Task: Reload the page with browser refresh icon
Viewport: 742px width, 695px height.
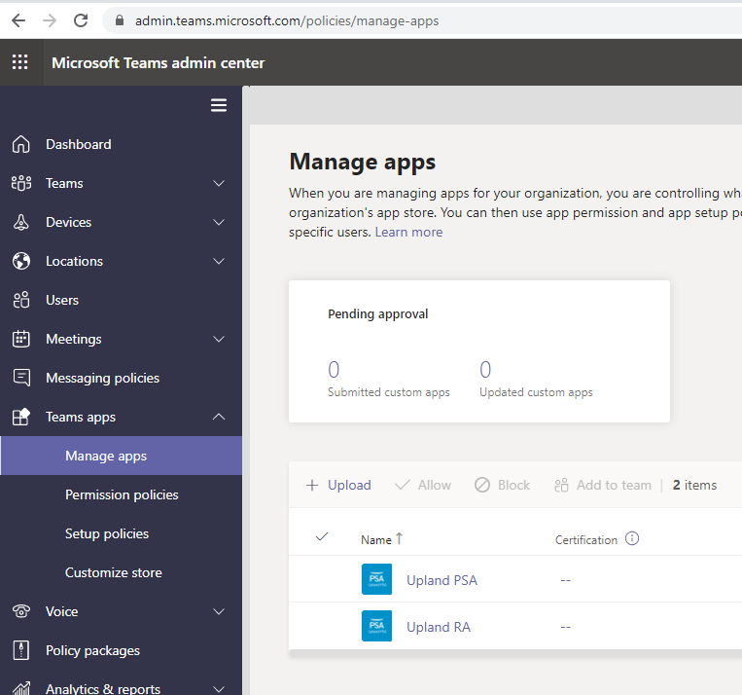Action: pos(81,20)
